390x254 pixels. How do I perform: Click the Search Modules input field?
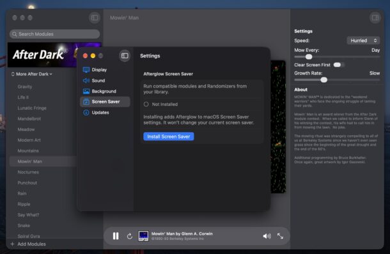(55, 34)
